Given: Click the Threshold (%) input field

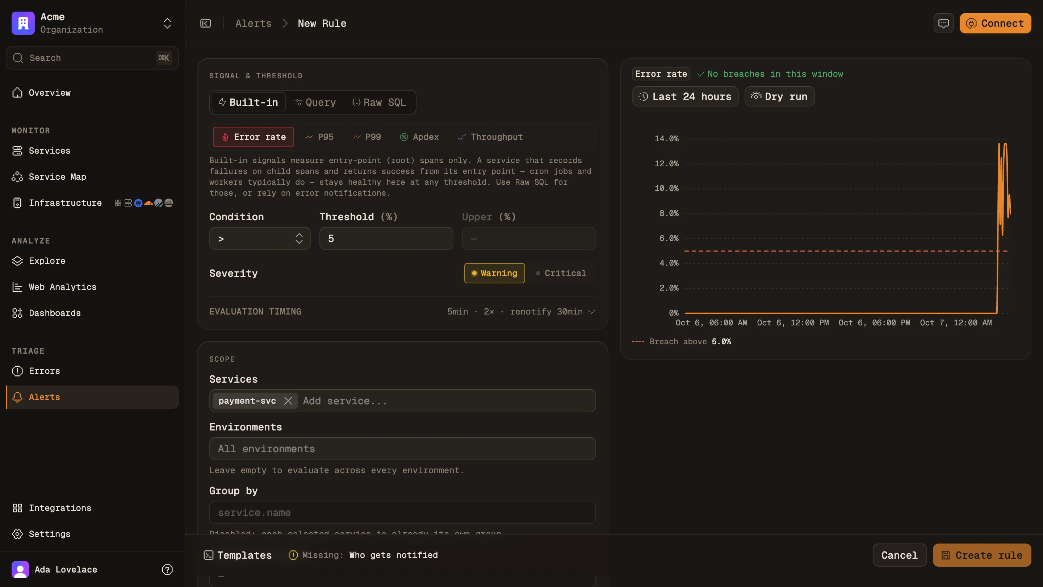Looking at the screenshot, I should pyautogui.click(x=386, y=239).
